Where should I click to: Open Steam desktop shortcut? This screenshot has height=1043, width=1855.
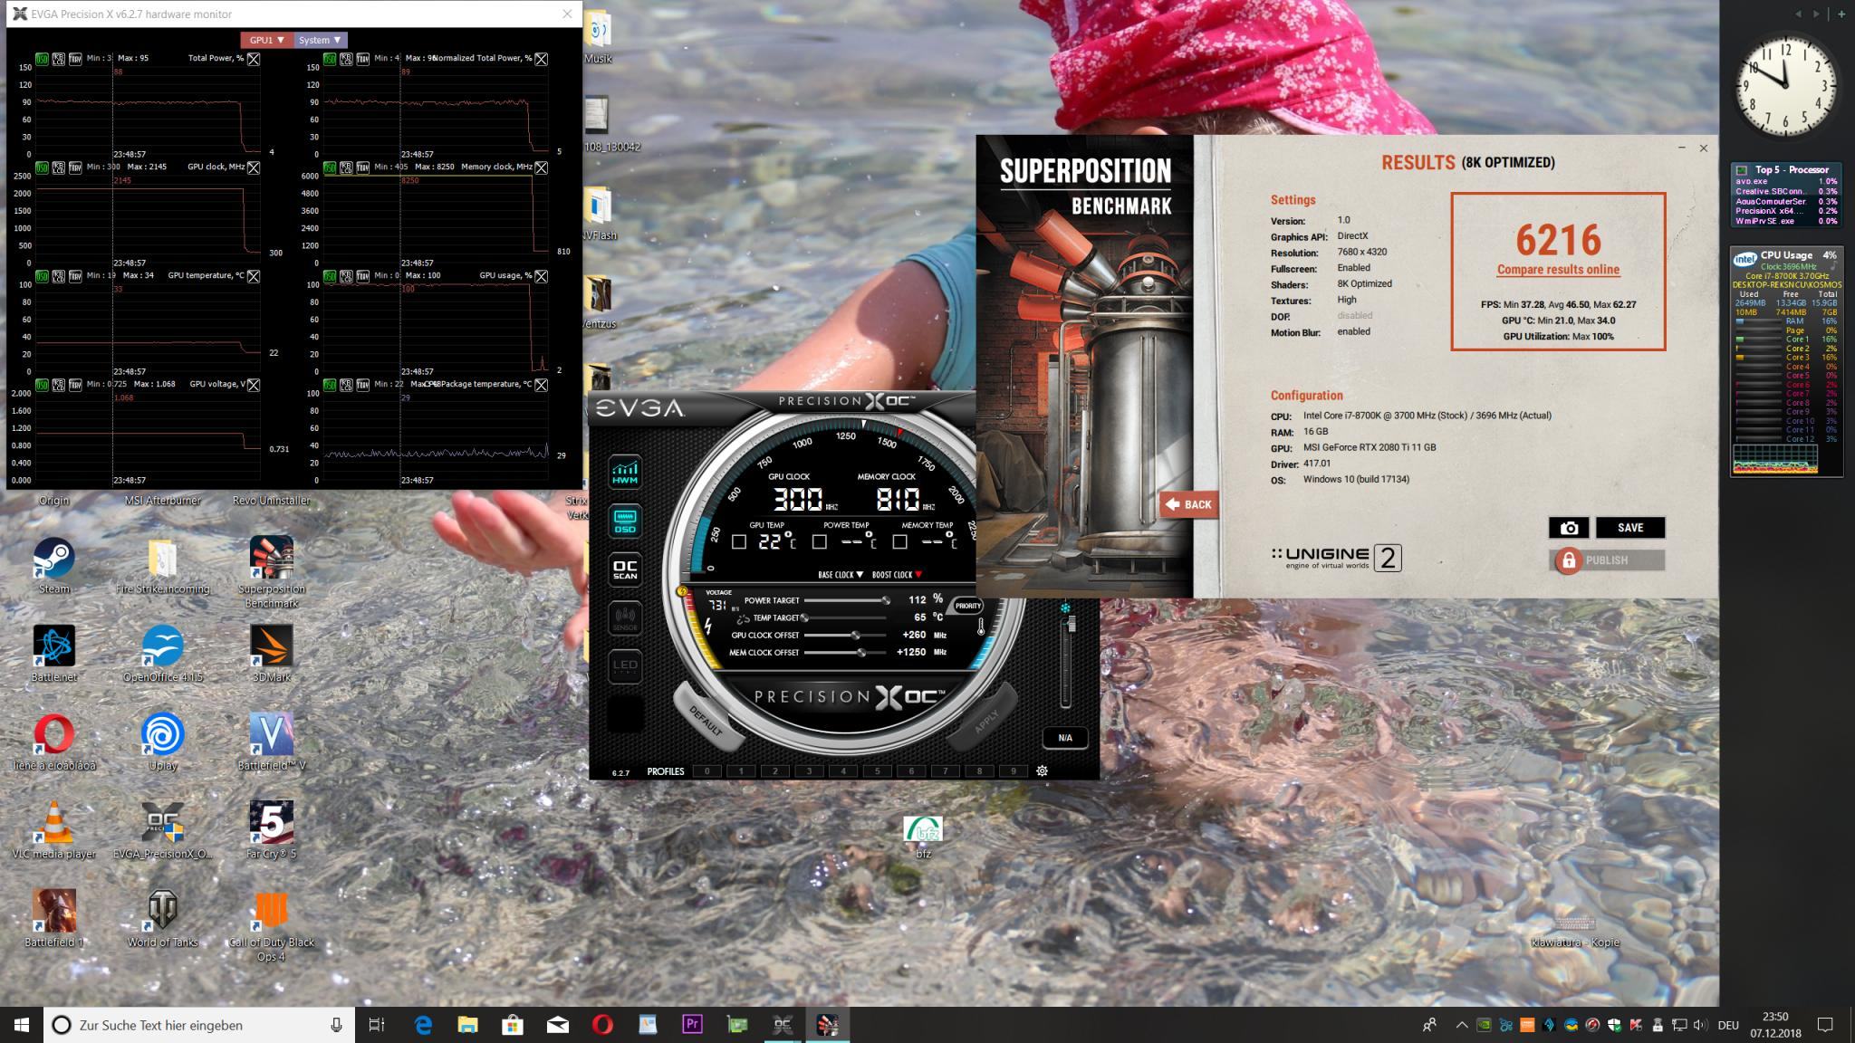pos(53,566)
